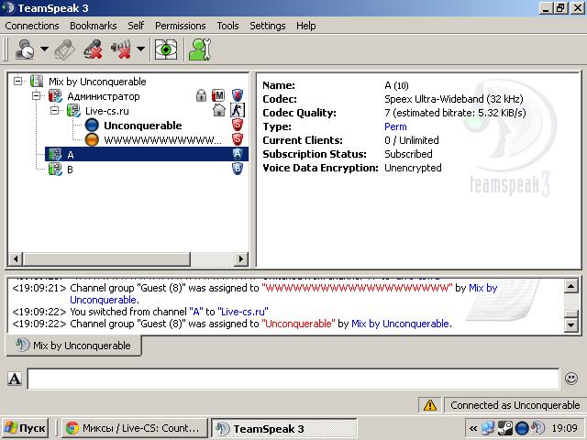Click the Connected as Unconquerable status text

(515, 405)
